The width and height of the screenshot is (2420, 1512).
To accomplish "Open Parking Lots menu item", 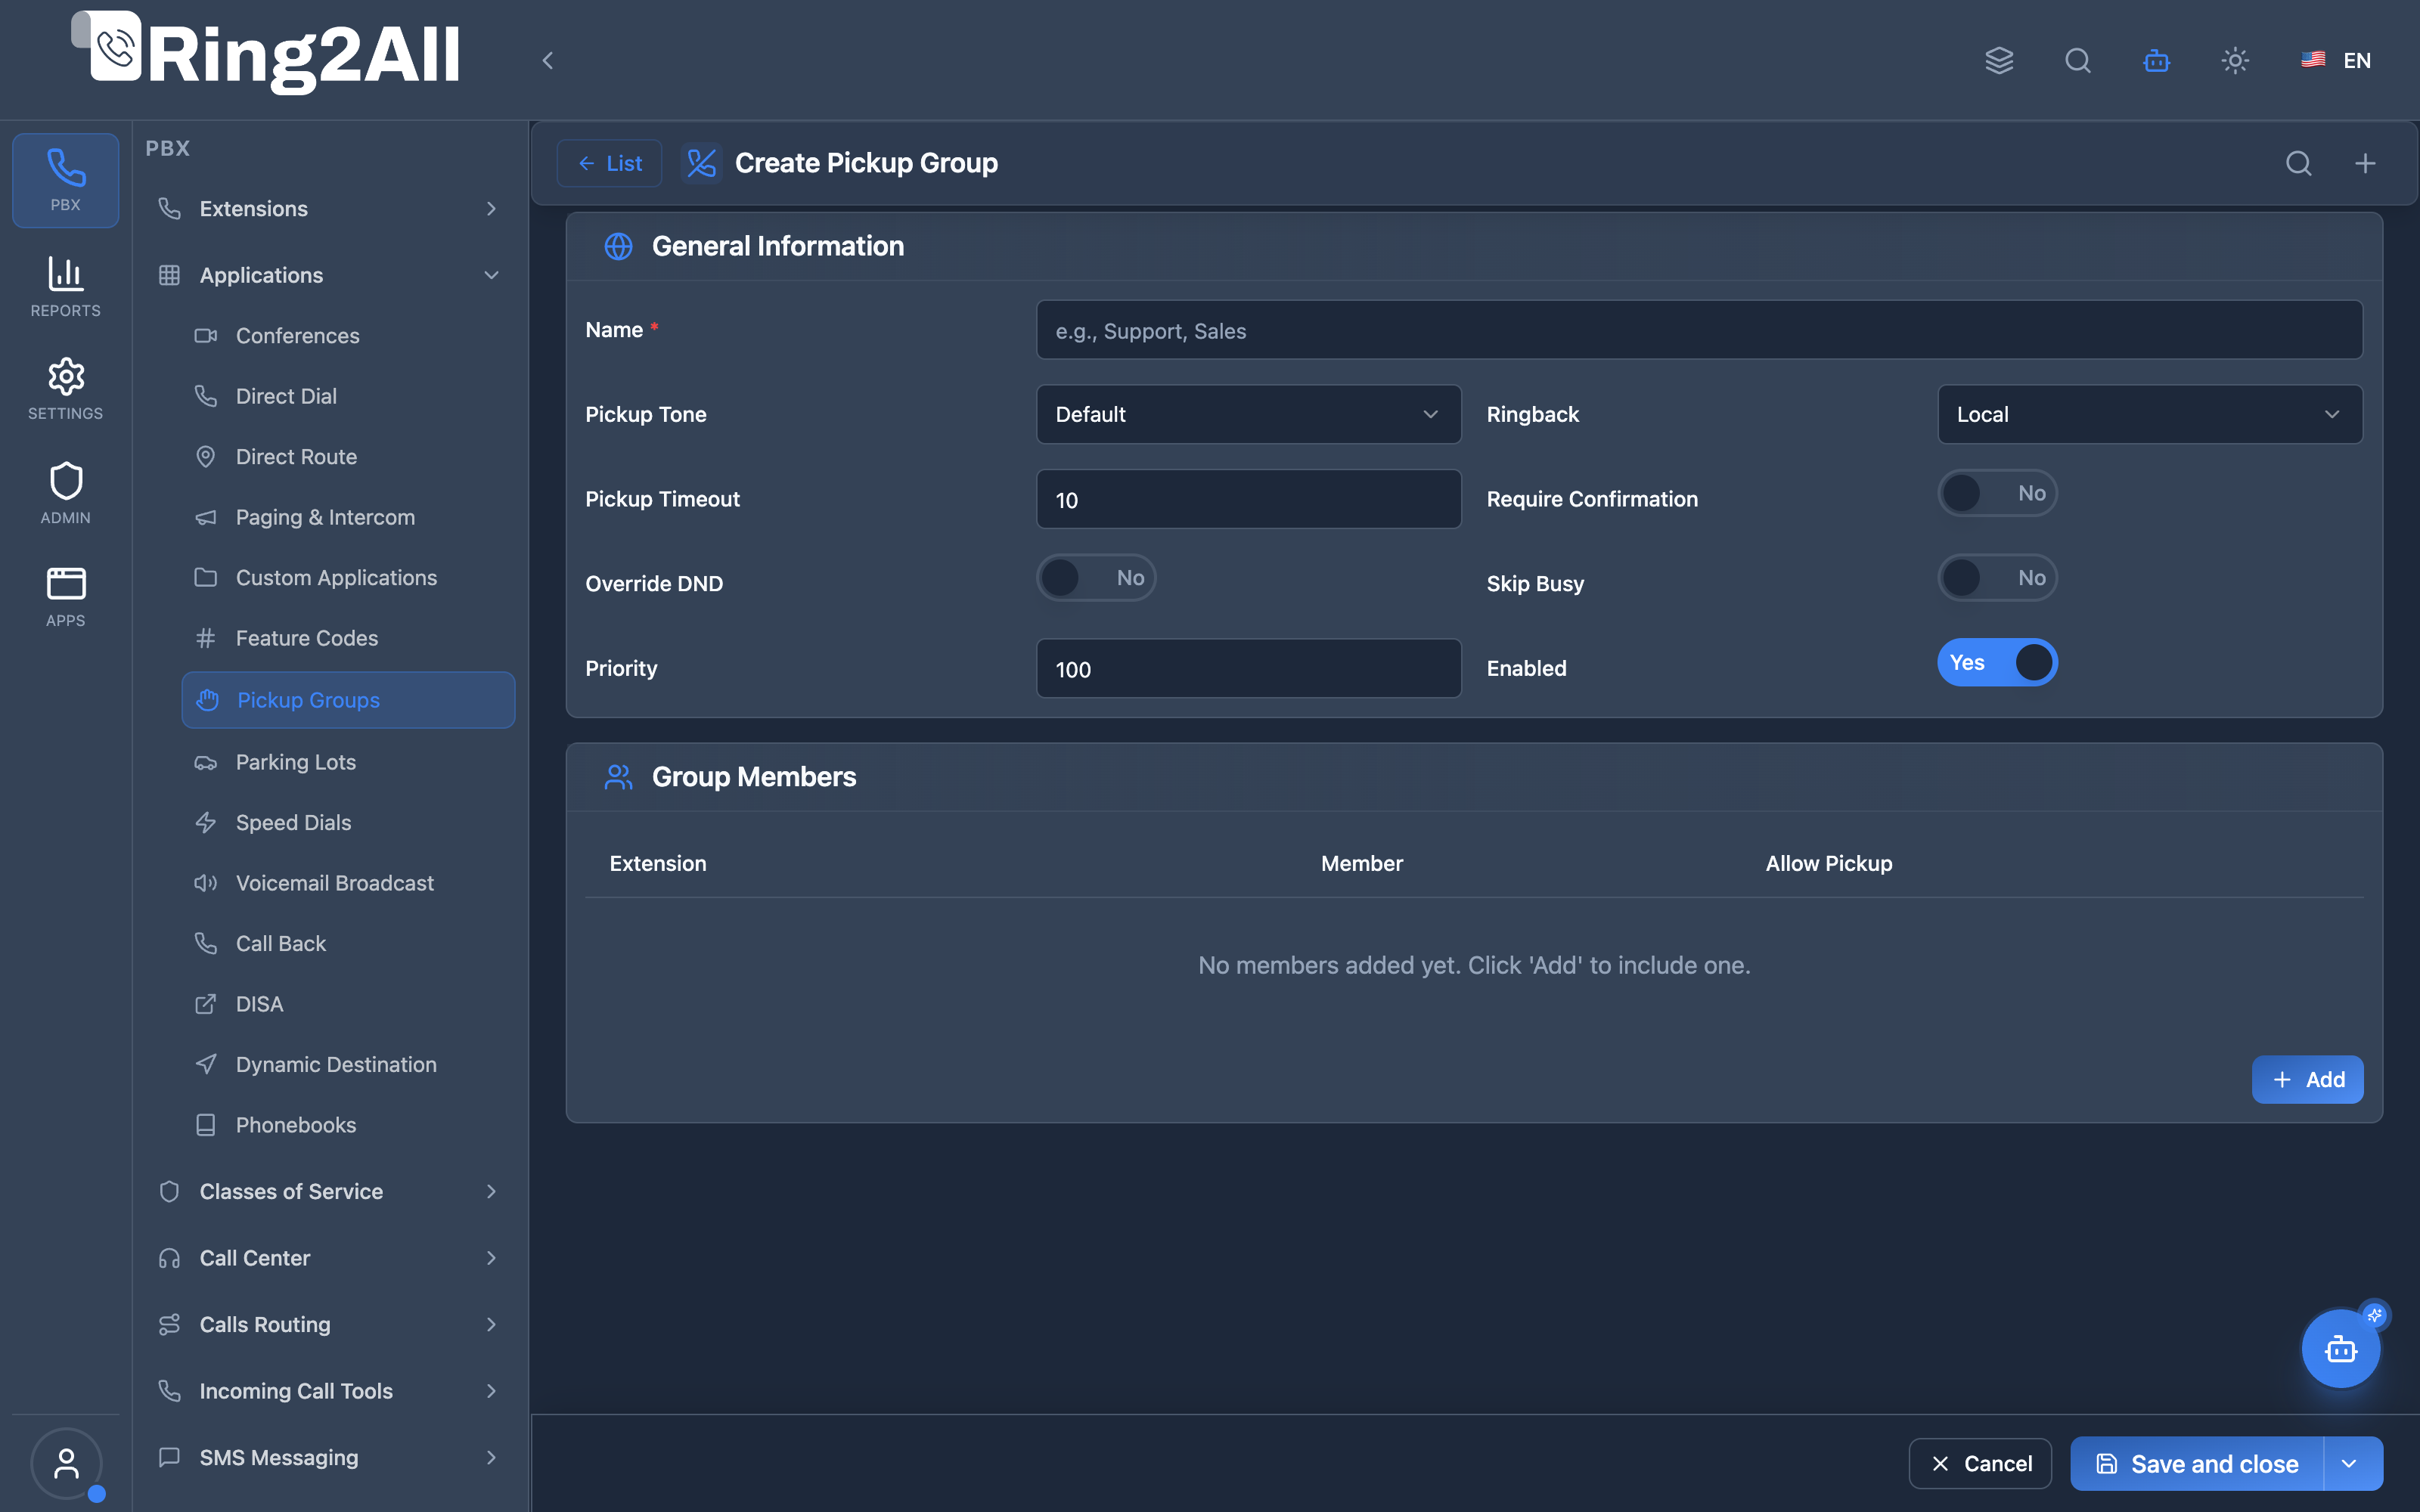I will pos(347,762).
